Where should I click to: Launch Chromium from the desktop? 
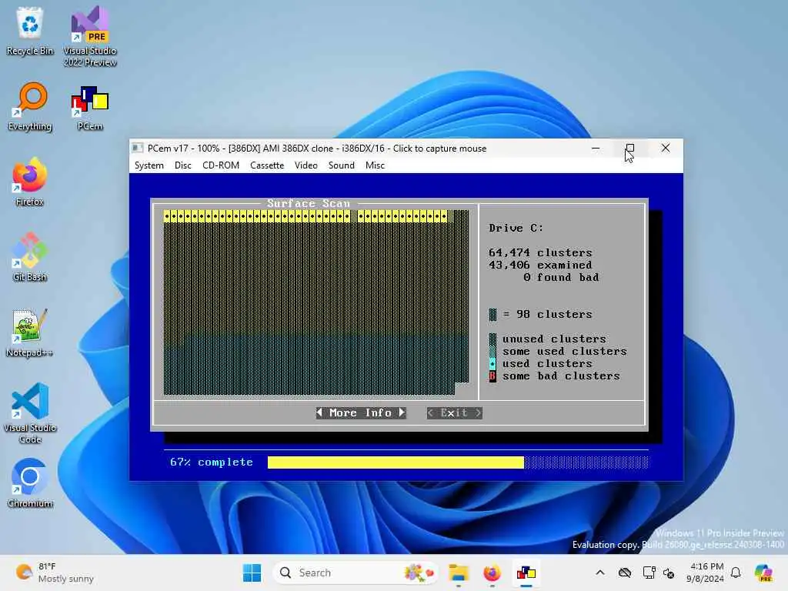tap(30, 483)
